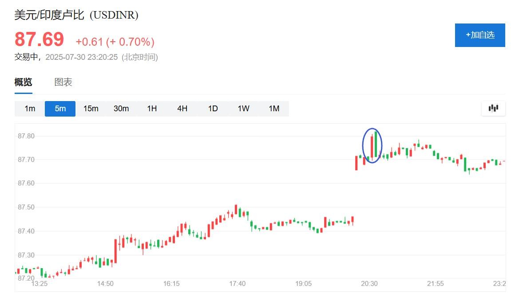This screenshot has width=511, height=293.
Task: Switch chart to 15m interval
Action: point(91,109)
